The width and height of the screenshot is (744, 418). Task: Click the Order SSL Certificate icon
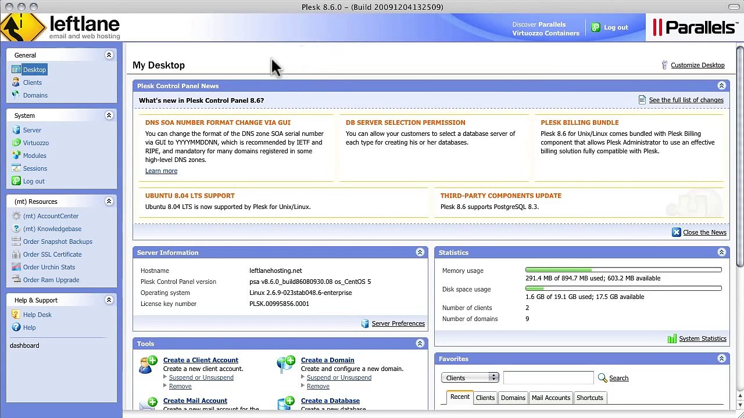pyautogui.click(x=16, y=254)
